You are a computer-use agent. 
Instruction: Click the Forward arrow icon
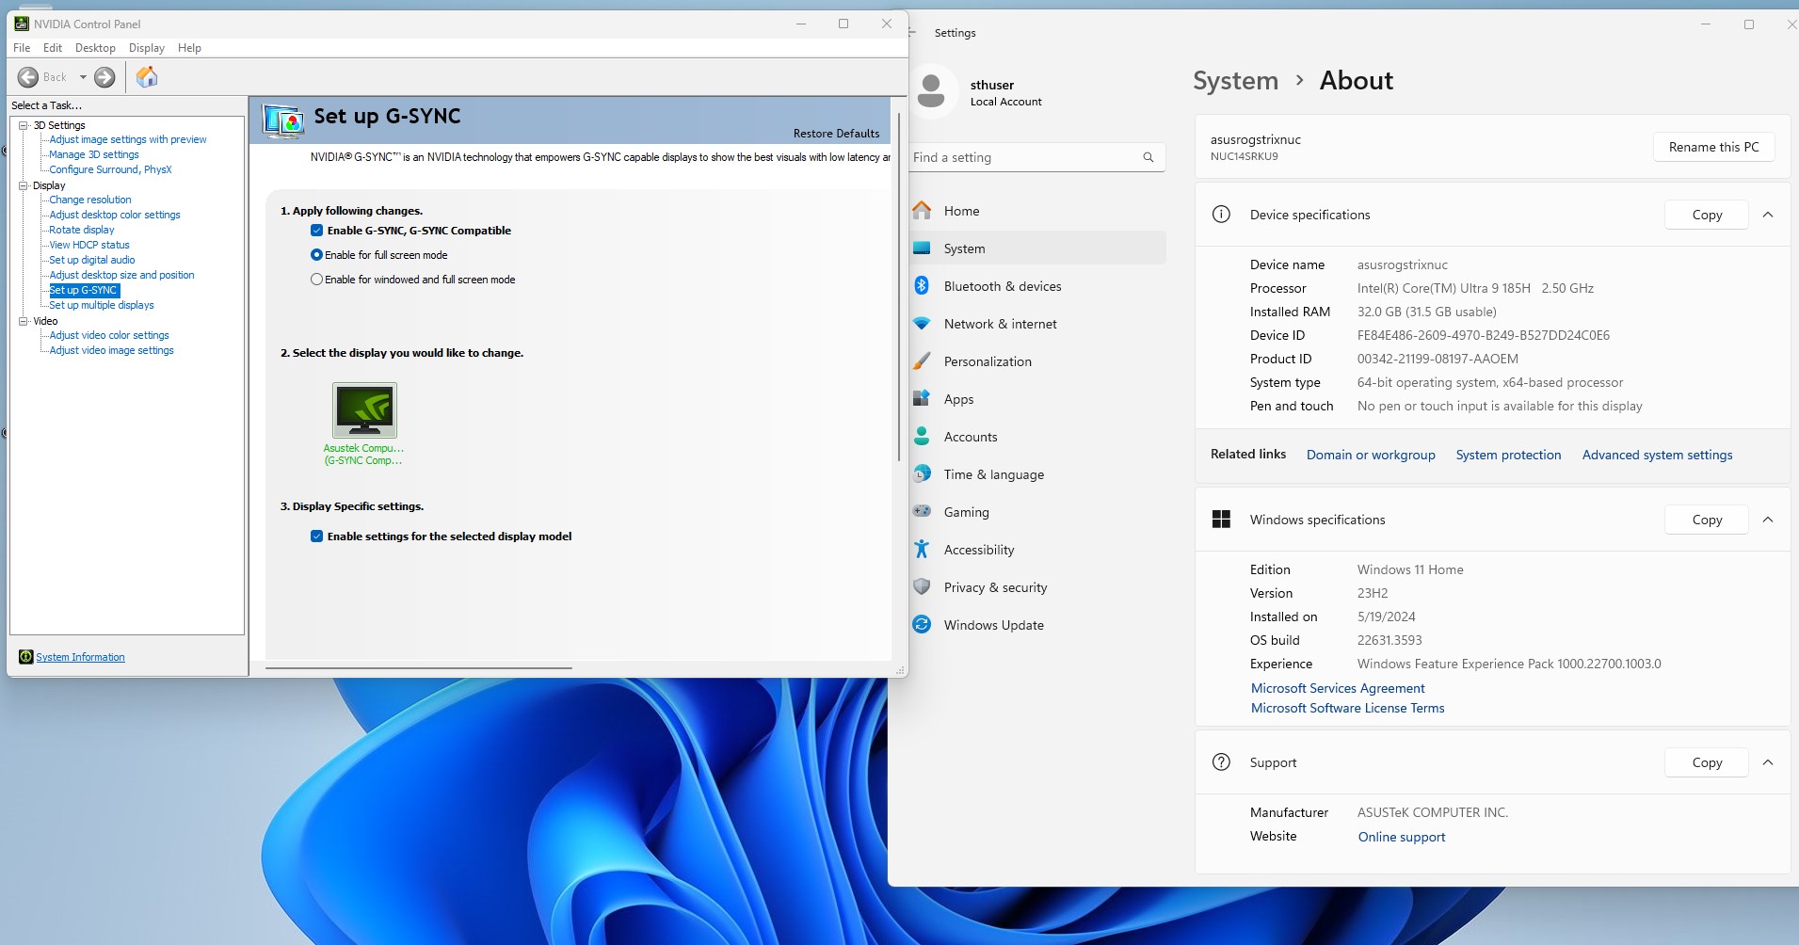(x=104, y=77)
